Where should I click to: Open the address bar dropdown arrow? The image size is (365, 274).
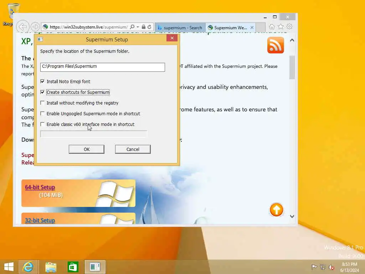point(138,27)
